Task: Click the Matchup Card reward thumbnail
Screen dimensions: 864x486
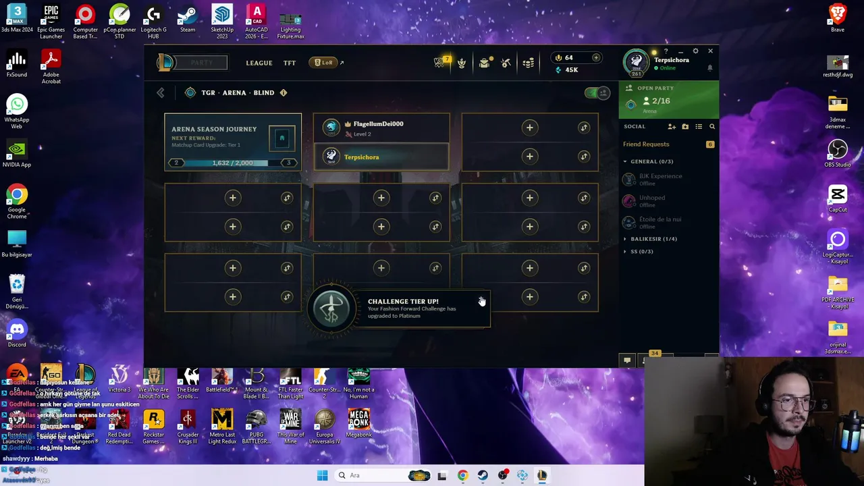Action: point(282,138)
